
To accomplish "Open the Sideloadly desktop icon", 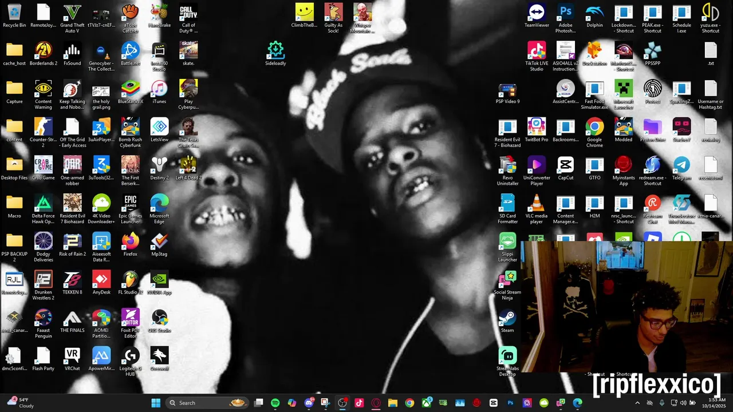I will coord(275,54).
